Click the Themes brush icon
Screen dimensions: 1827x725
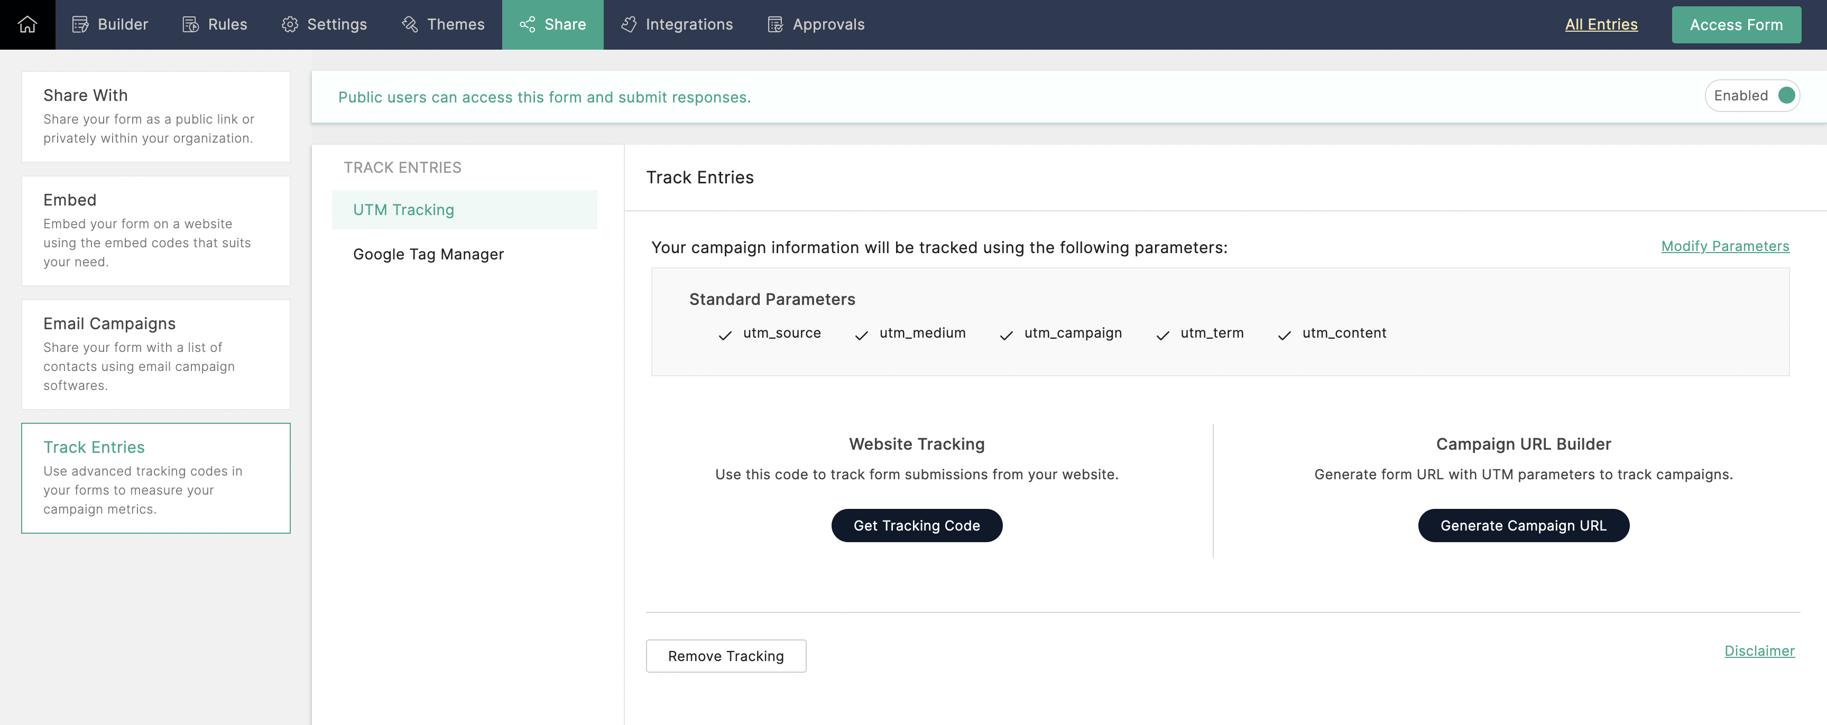click(x=410, y=25)
